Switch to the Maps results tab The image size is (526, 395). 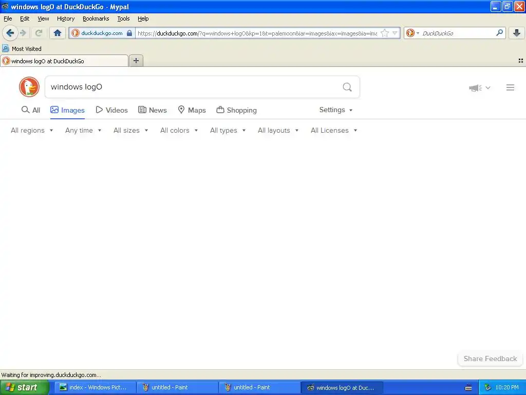coord(192,110)
